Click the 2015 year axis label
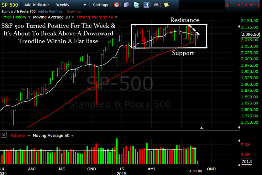The image size is (262, 175). click(x=121, y=173)
